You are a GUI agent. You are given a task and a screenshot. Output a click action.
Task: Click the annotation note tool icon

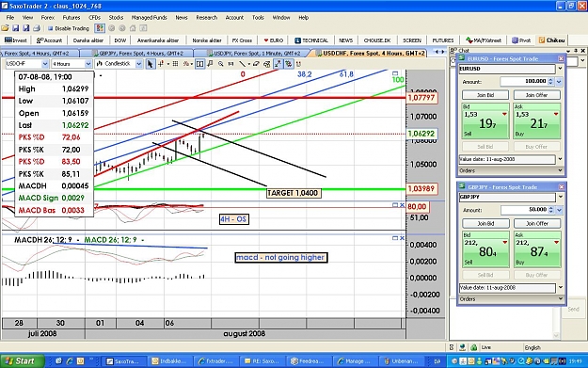tap(210, 64)
